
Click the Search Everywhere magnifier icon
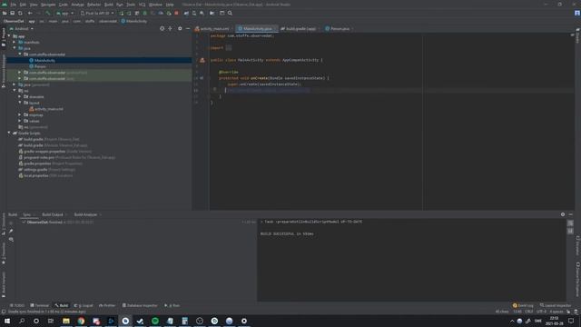[x=230, y=13]
